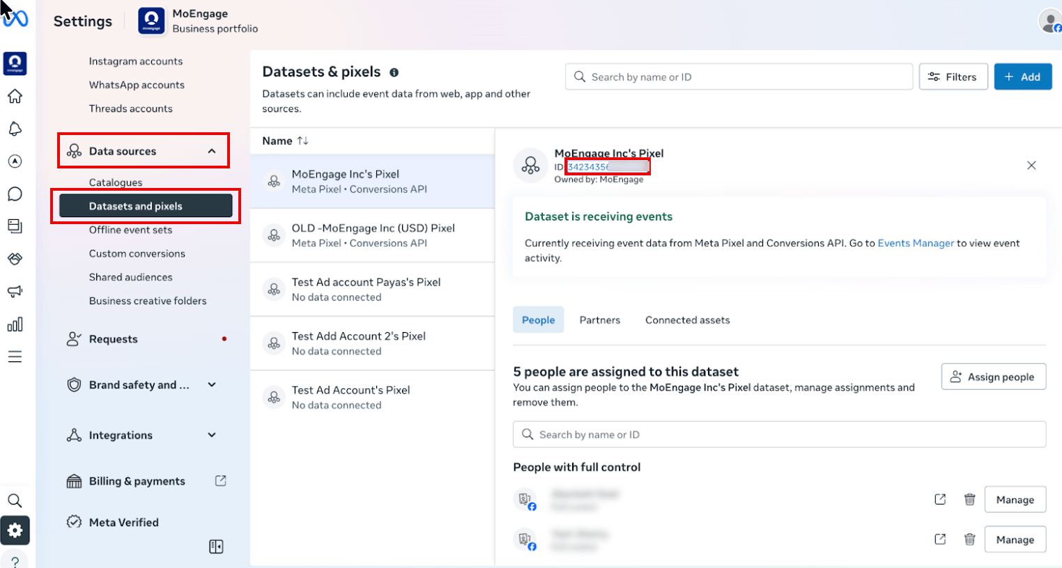Viewport: 1062px width, 568px height.
Task: Go to Home in left rail
Action: [x=15, y=96]
